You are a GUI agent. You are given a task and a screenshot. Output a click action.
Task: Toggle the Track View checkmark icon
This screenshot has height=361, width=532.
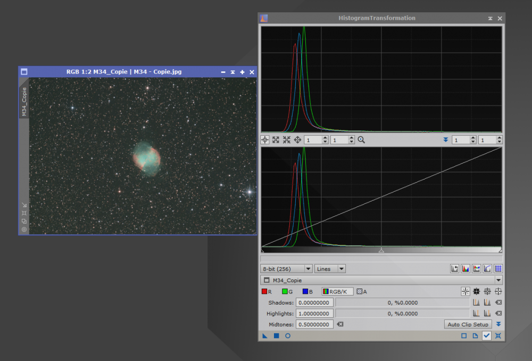point(487,336)
